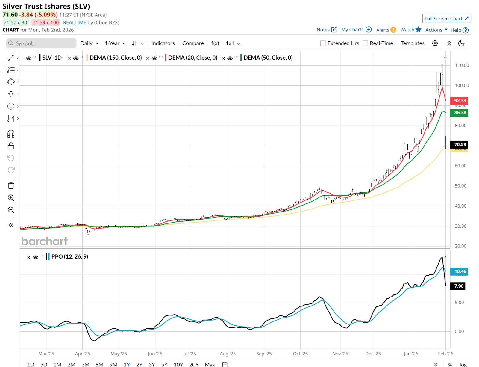
Task: Select the price measurement tool
Action: coord(11,118)
